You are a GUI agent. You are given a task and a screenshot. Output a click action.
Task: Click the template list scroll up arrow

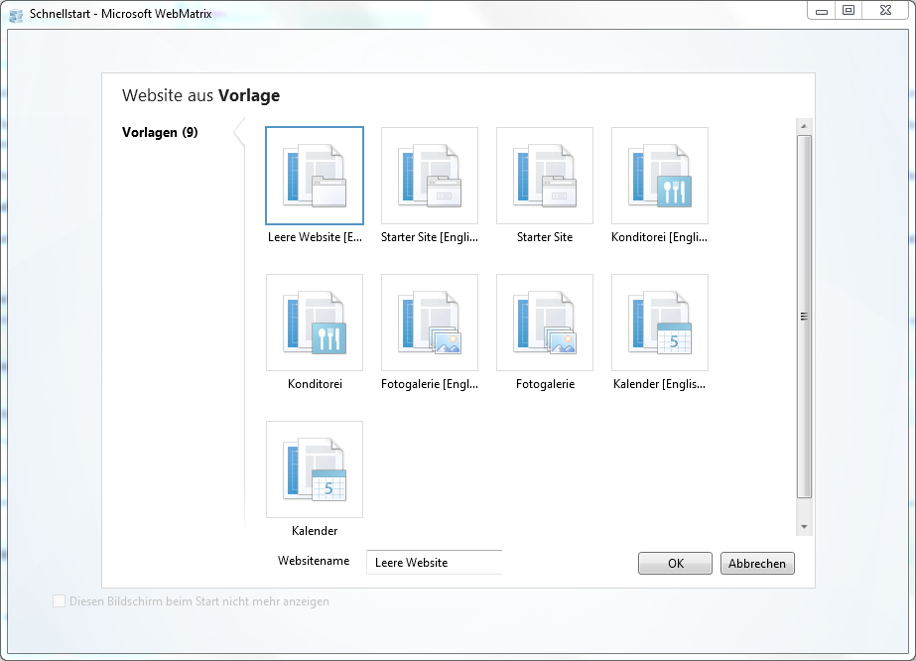(x=804, y=126)
